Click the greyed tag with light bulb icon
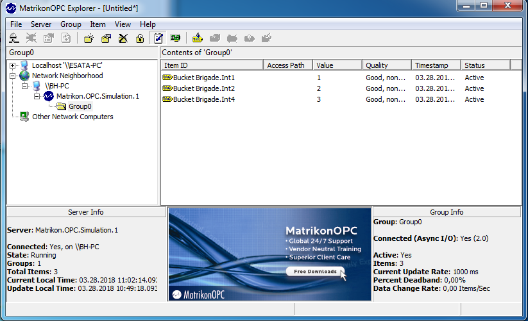The width and height of the screenshot is (528, 321). tap(249, 38)
